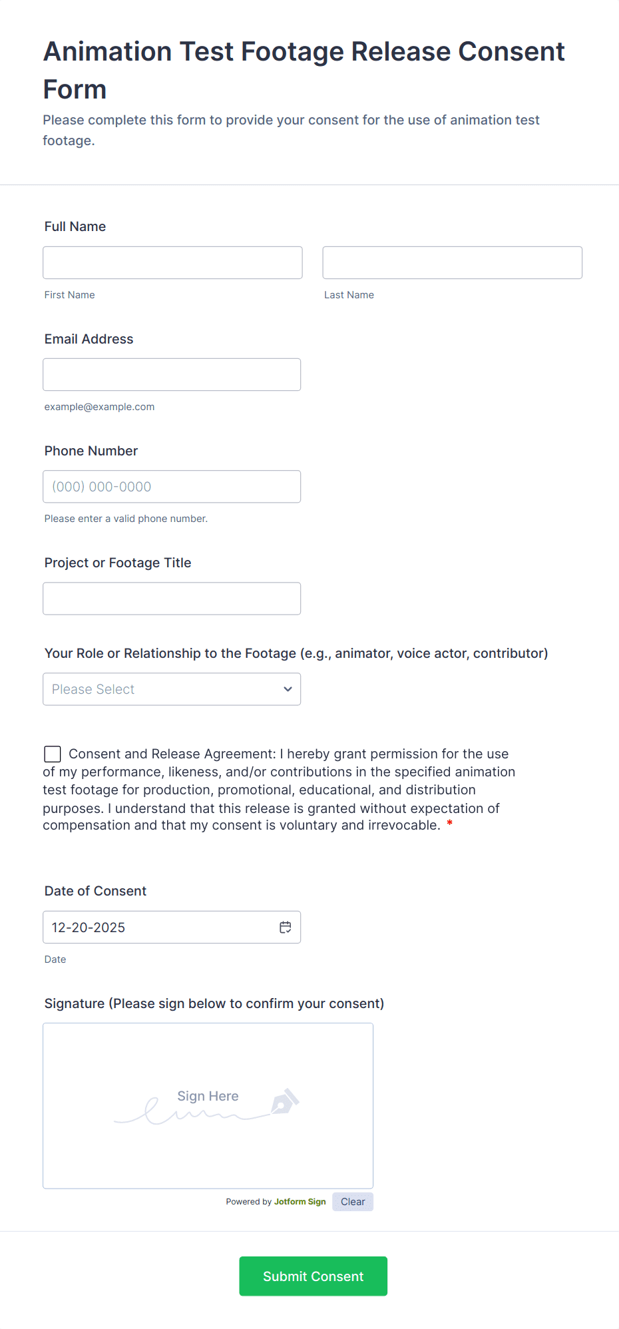Click the Date of Consent field

coord(160,928)
